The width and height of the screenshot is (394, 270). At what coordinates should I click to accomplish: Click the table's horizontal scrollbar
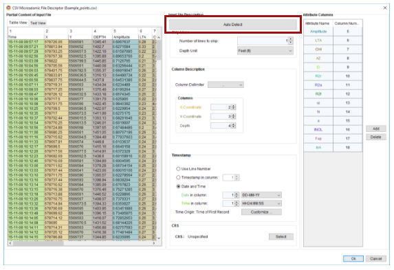click(x=82, y=243)
